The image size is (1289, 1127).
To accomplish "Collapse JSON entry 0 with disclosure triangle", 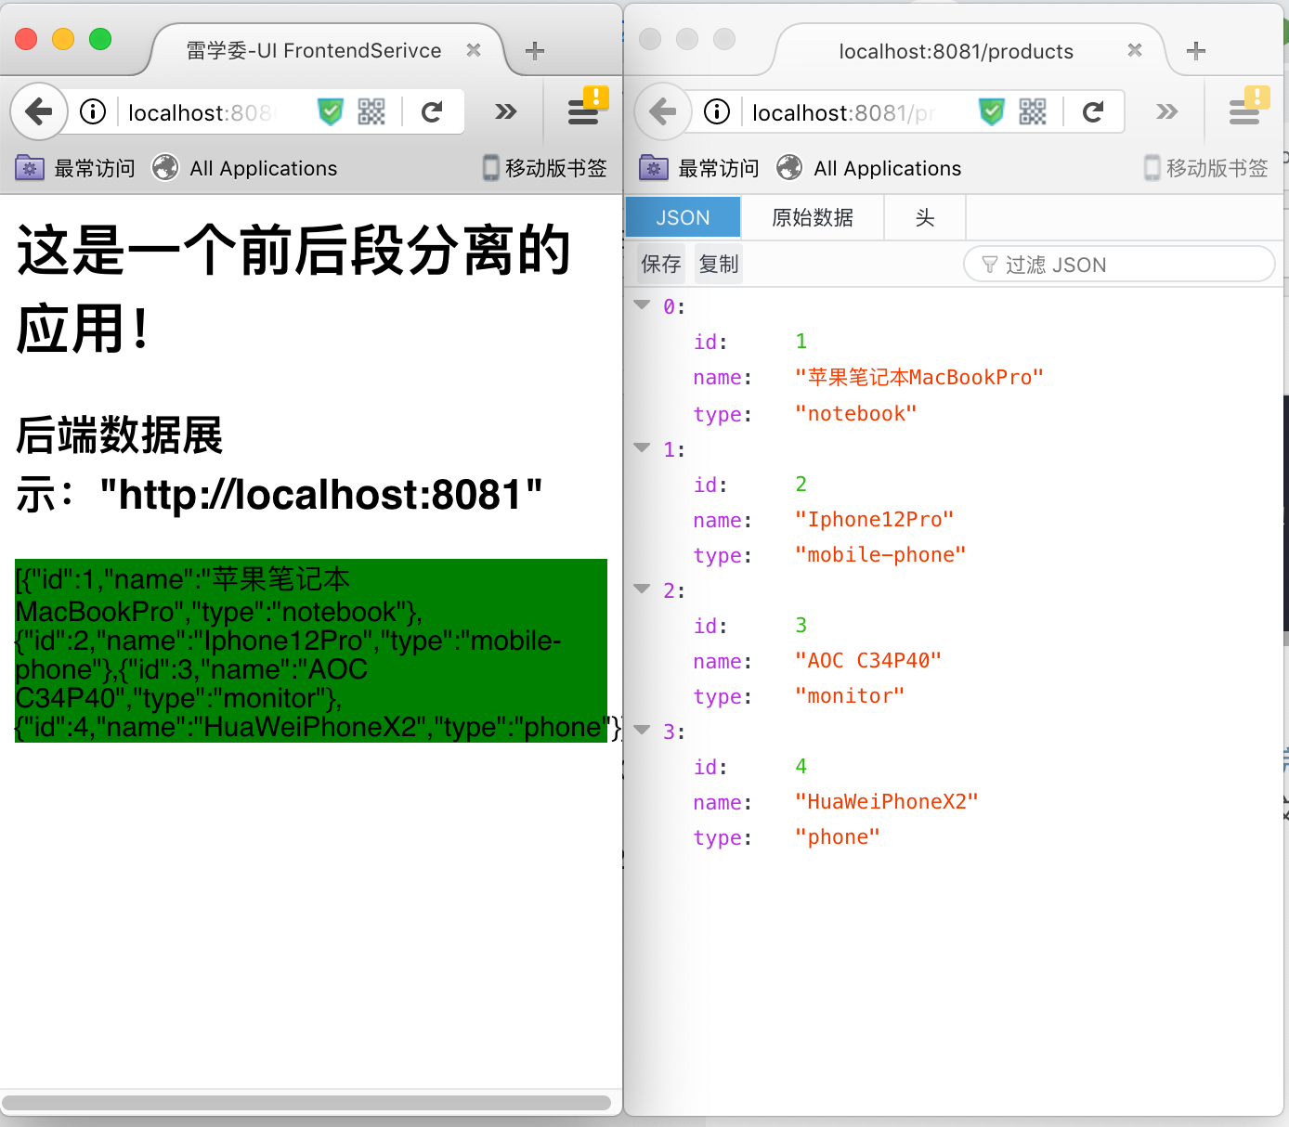I will click(x=642, y=304).
